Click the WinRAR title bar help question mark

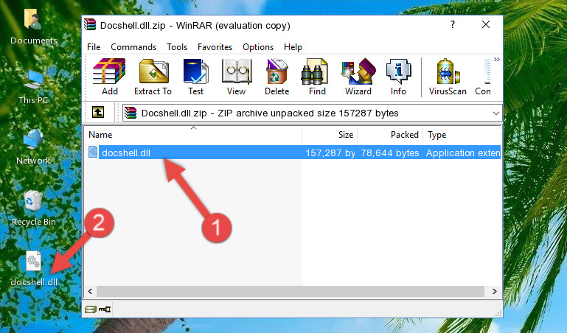tap(453, 24)
